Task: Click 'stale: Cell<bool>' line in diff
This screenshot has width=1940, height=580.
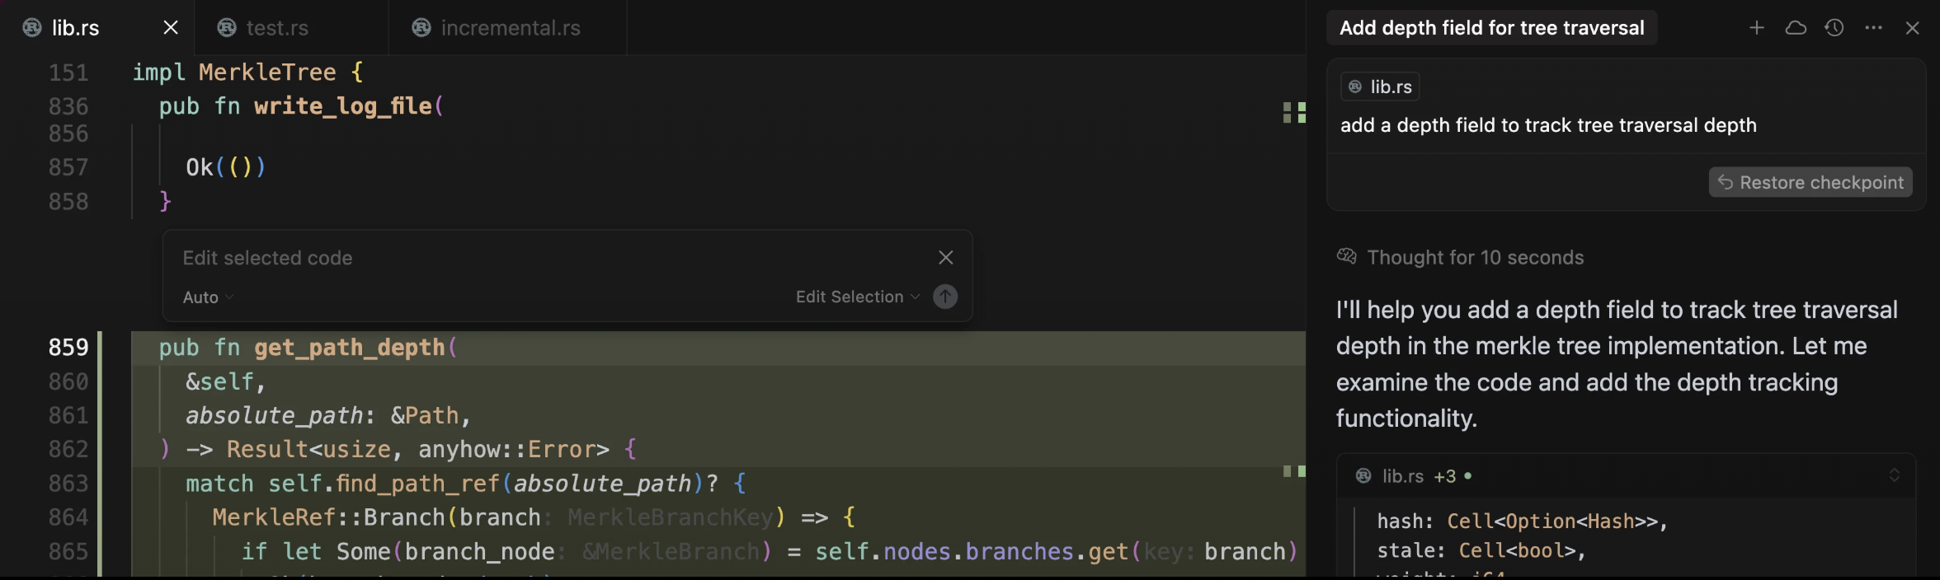Action: pyautogui.click(x=1481, y=550)
